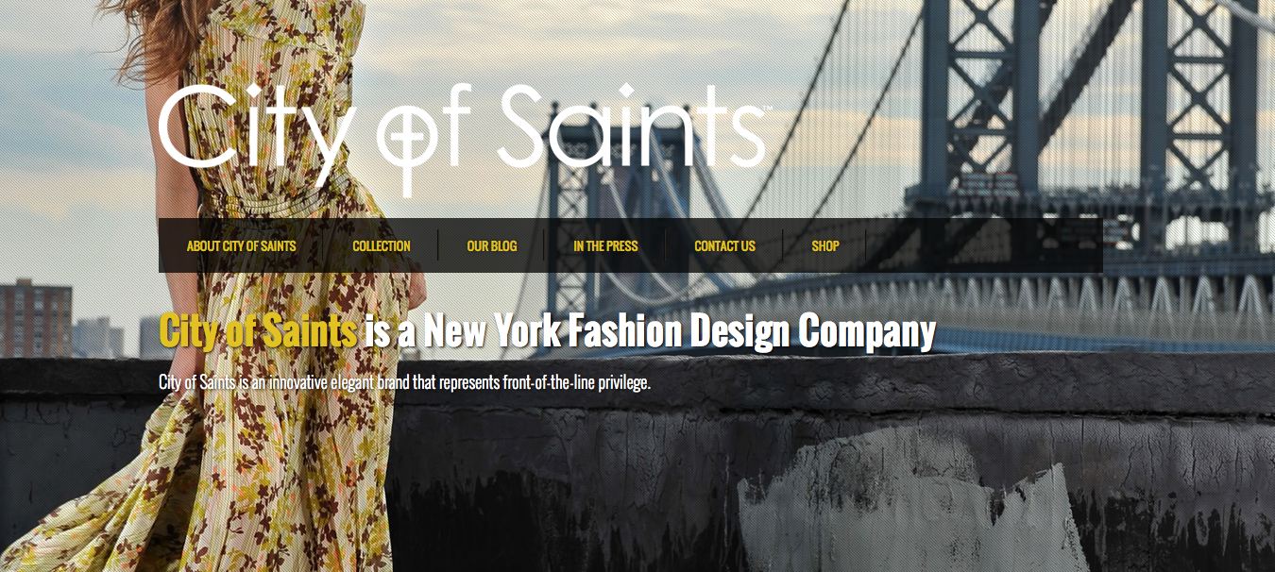Screen dimensions: 1275x572
Task: Click the City of Saints logo
Action: point(464,137)
